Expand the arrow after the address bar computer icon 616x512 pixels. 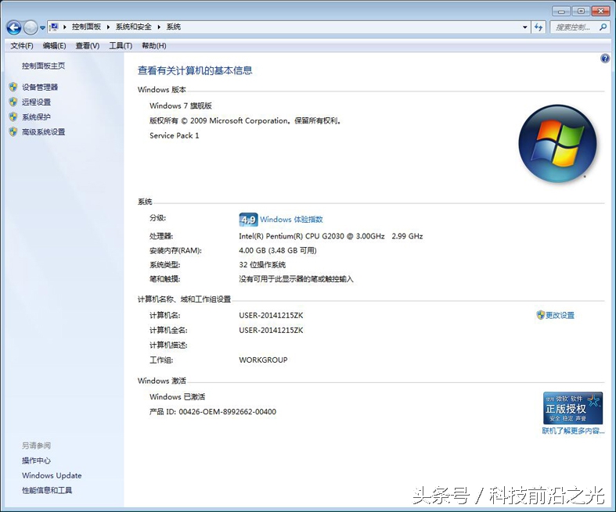65,27
